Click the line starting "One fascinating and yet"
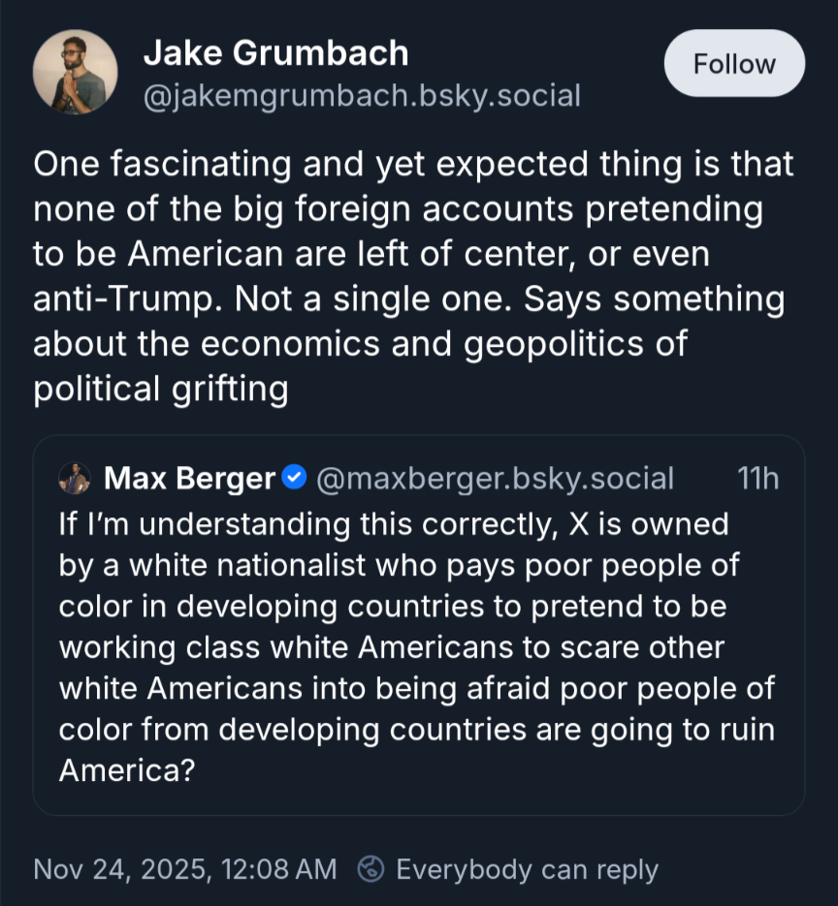 coord(413,164)
